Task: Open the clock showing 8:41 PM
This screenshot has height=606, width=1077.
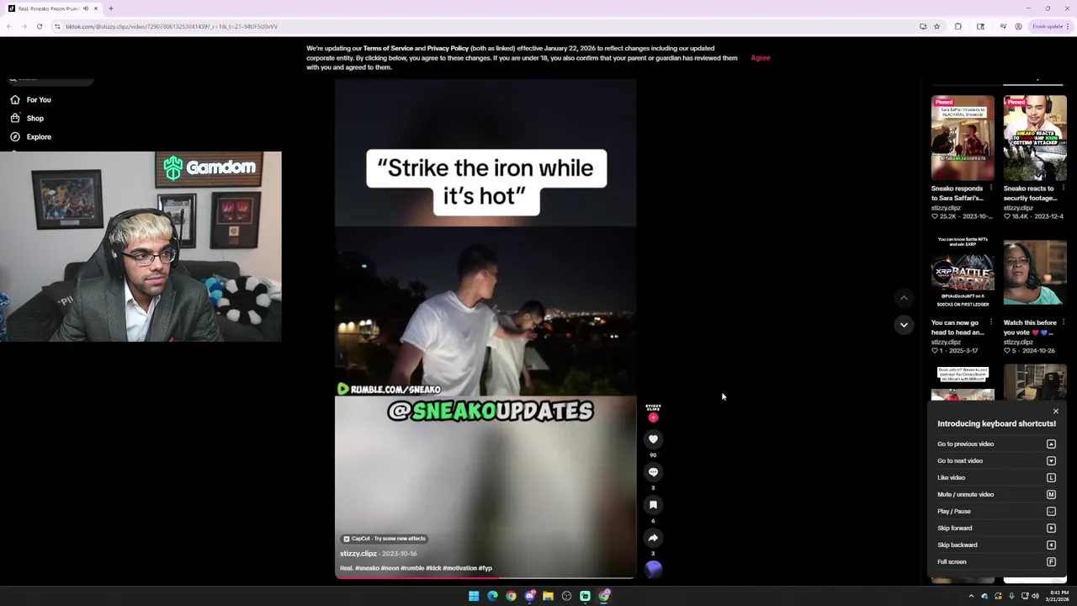Action: click(x=1059, y=596)
